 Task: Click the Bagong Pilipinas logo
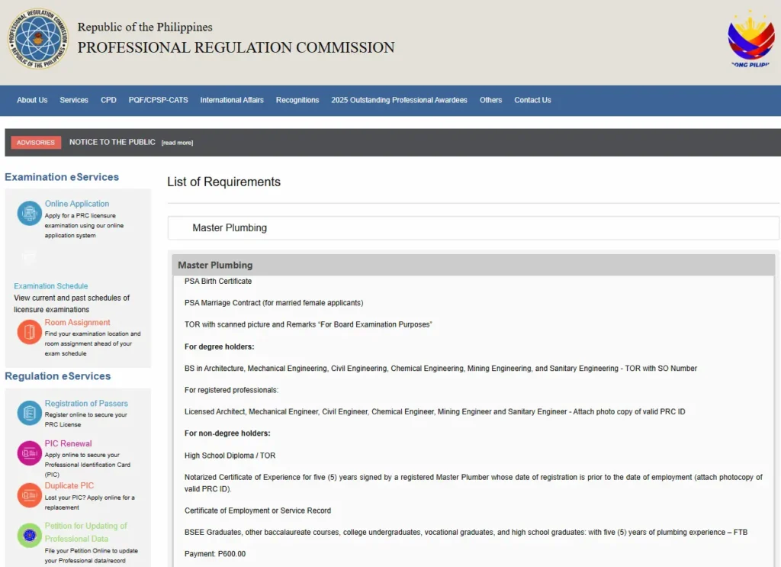750,40
